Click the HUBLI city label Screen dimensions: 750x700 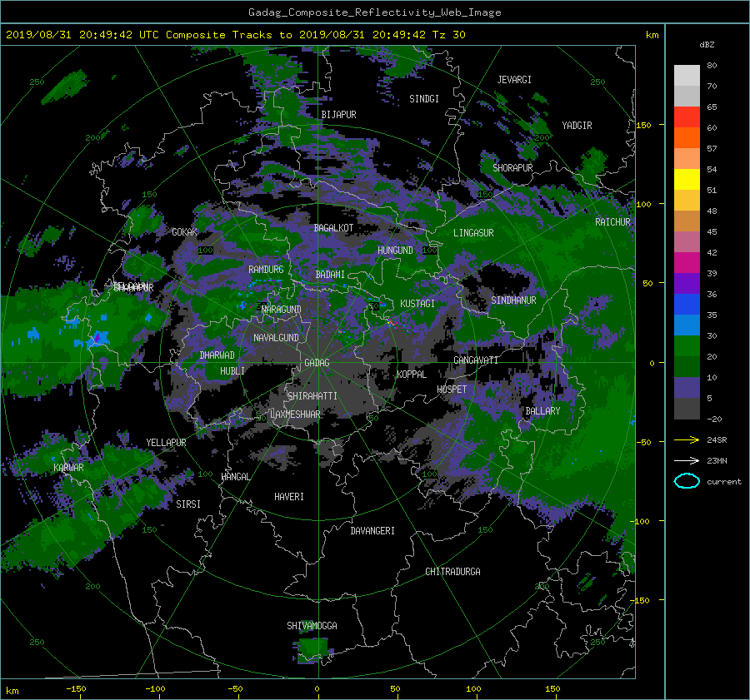232,371
